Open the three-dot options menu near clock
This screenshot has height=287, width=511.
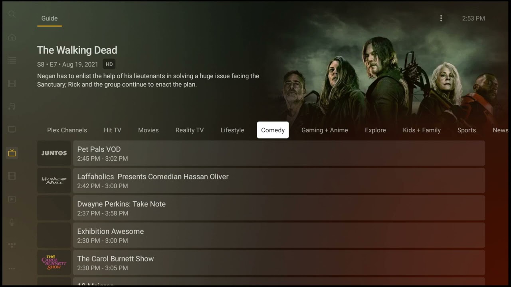(x=441, y=18)
